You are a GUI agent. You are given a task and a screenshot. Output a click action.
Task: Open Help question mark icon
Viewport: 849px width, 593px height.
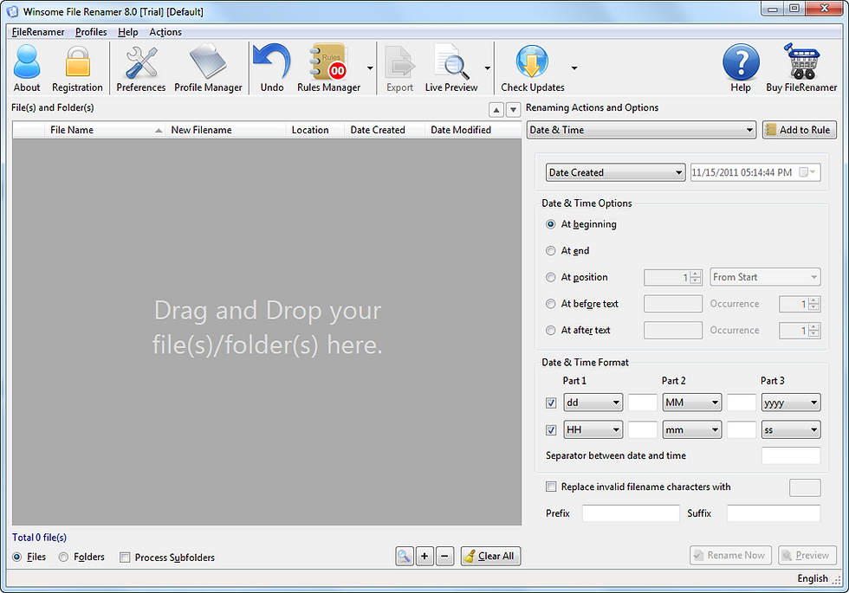click(741, 68)
